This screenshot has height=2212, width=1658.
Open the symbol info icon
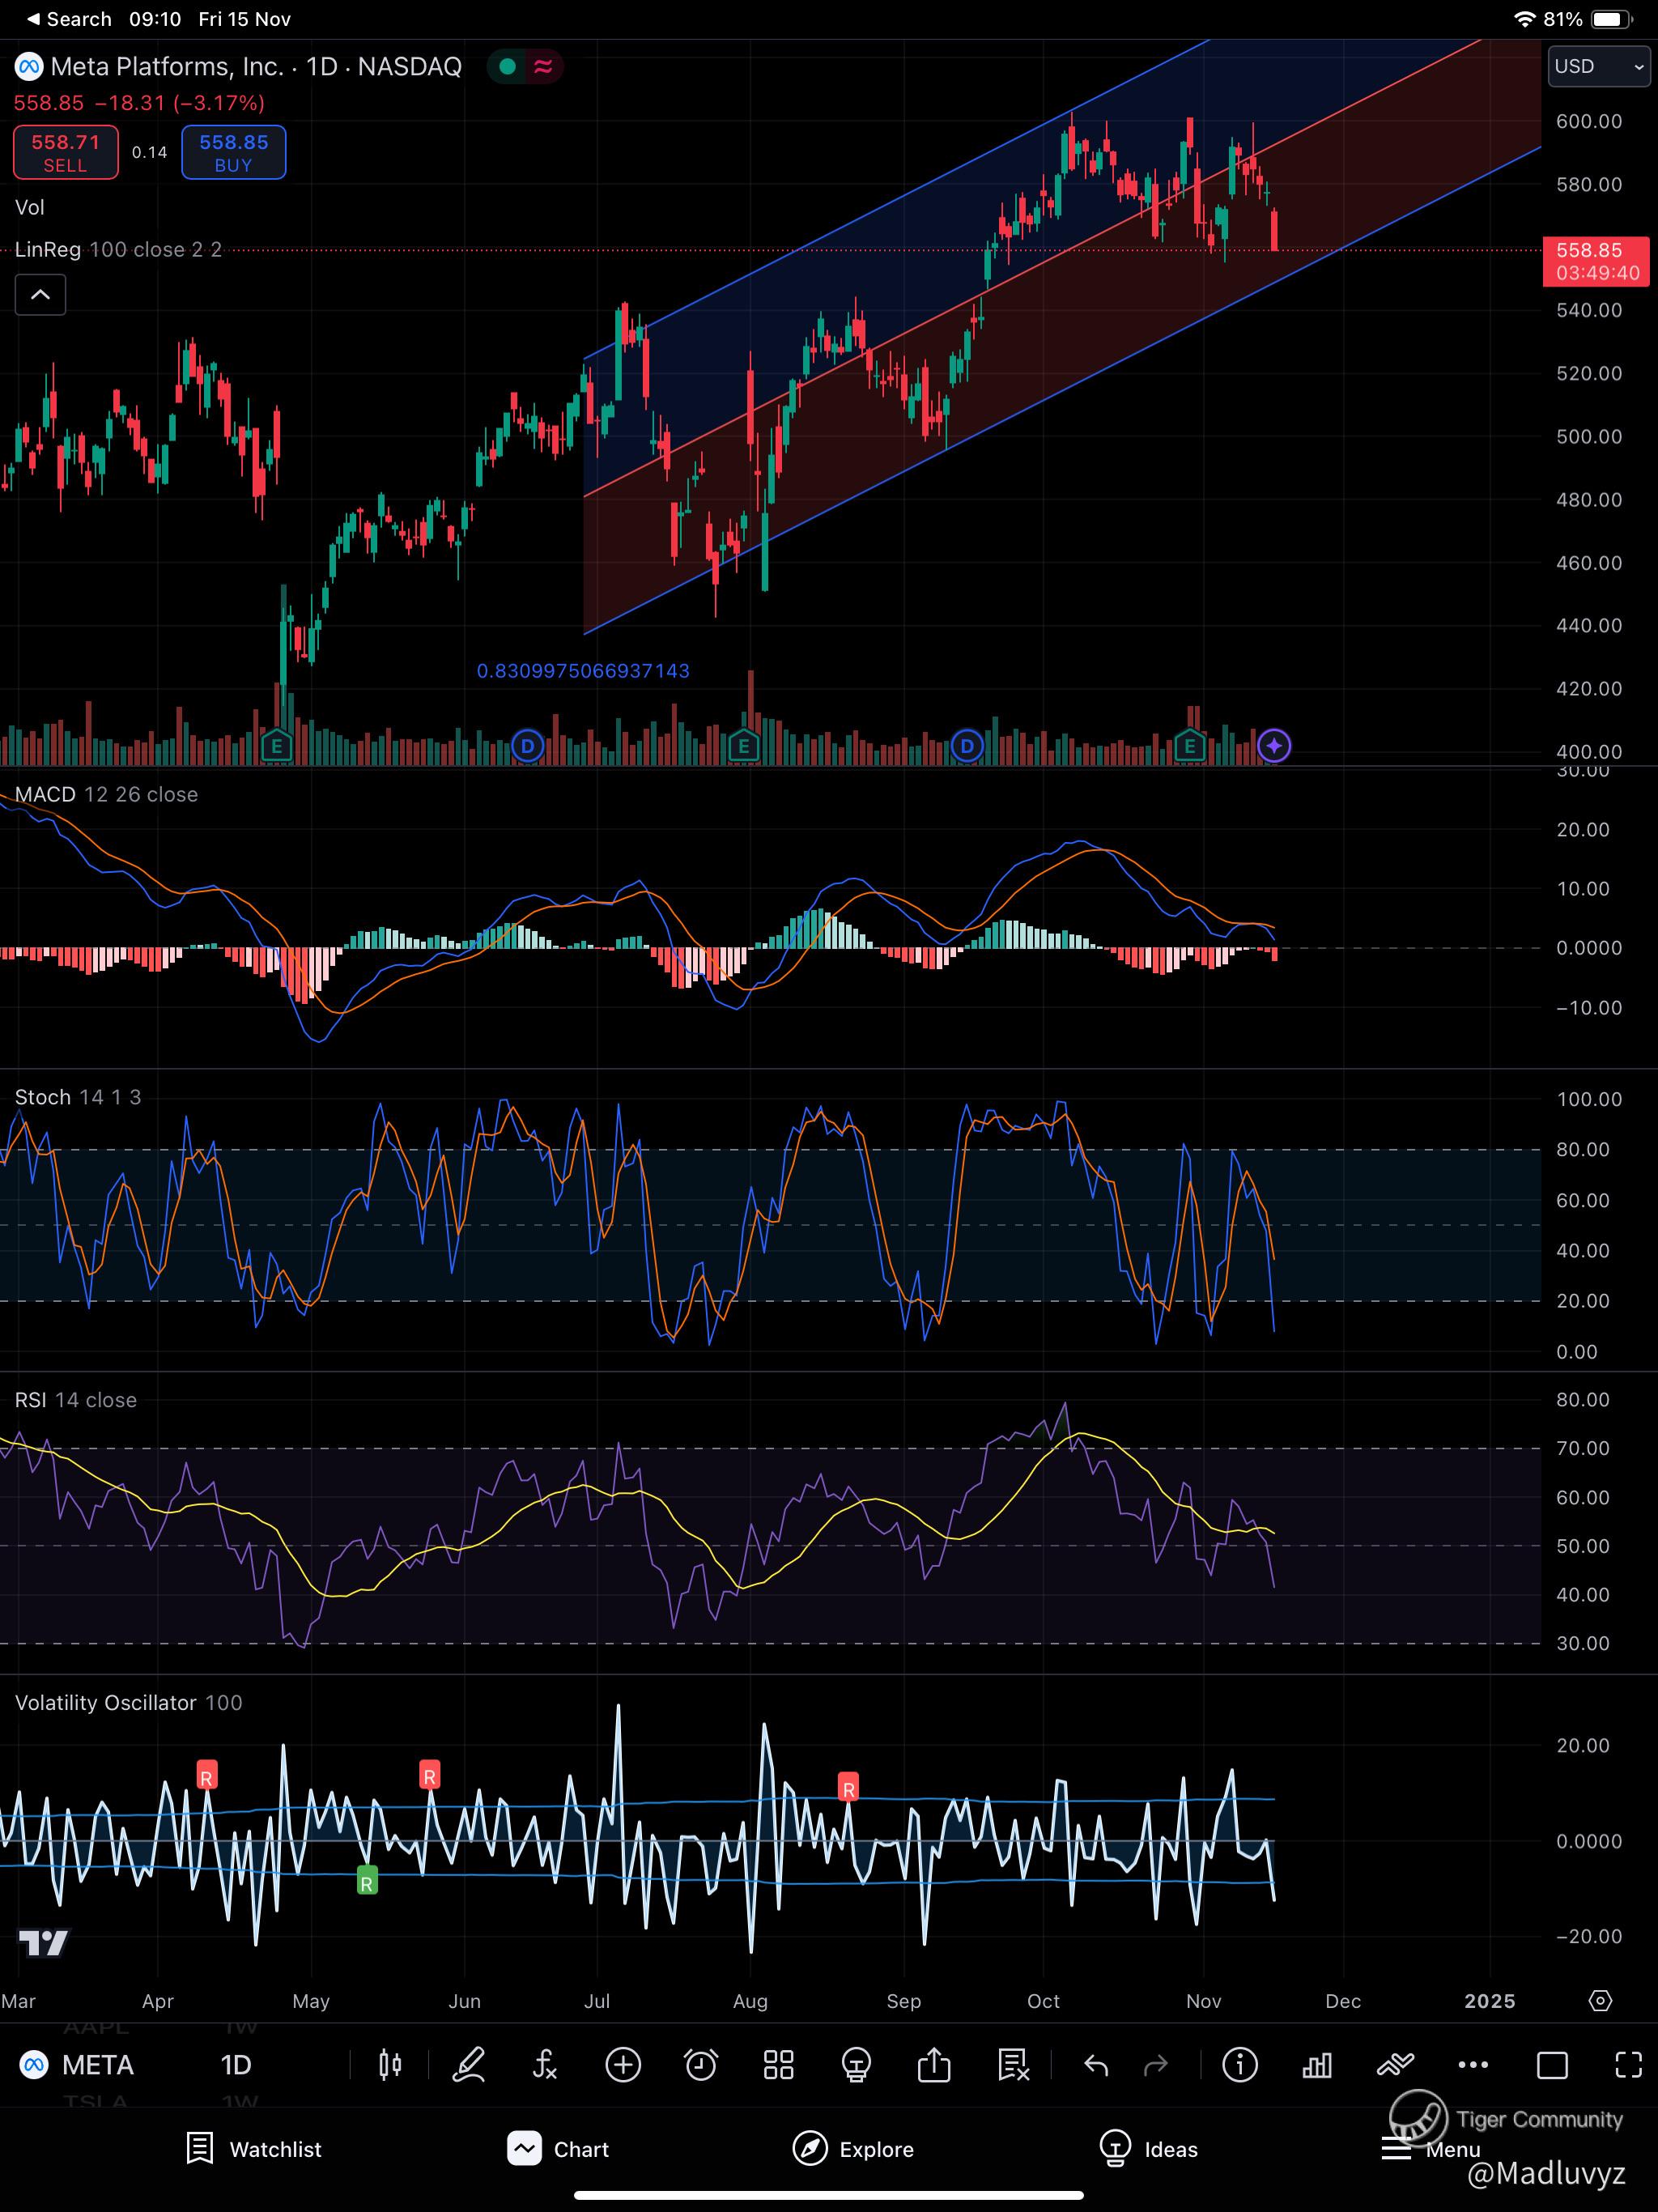pyautogui.click(x=1240, y=2065)
